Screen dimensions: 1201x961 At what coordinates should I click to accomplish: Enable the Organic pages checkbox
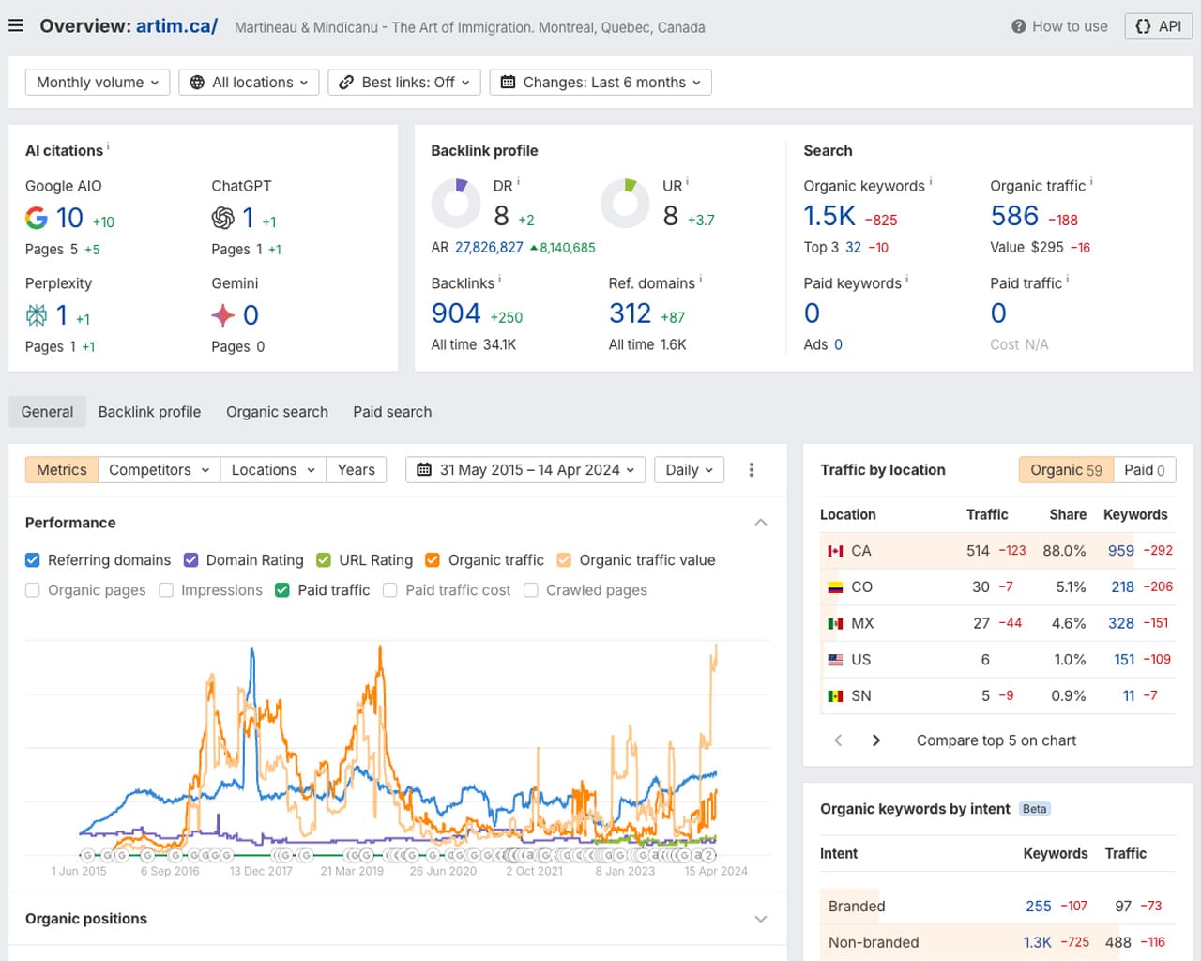point(33,590)
